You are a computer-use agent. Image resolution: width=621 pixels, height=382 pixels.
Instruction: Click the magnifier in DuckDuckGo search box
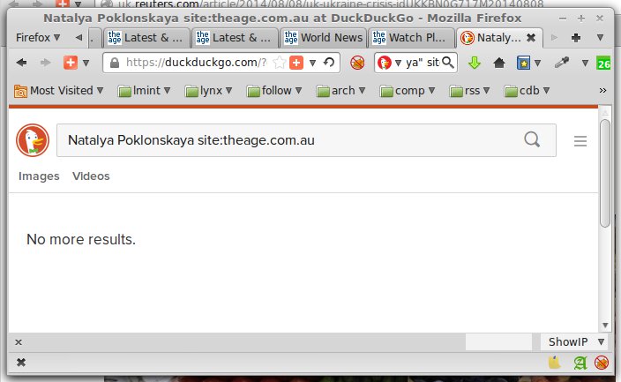tap(532, 139)
